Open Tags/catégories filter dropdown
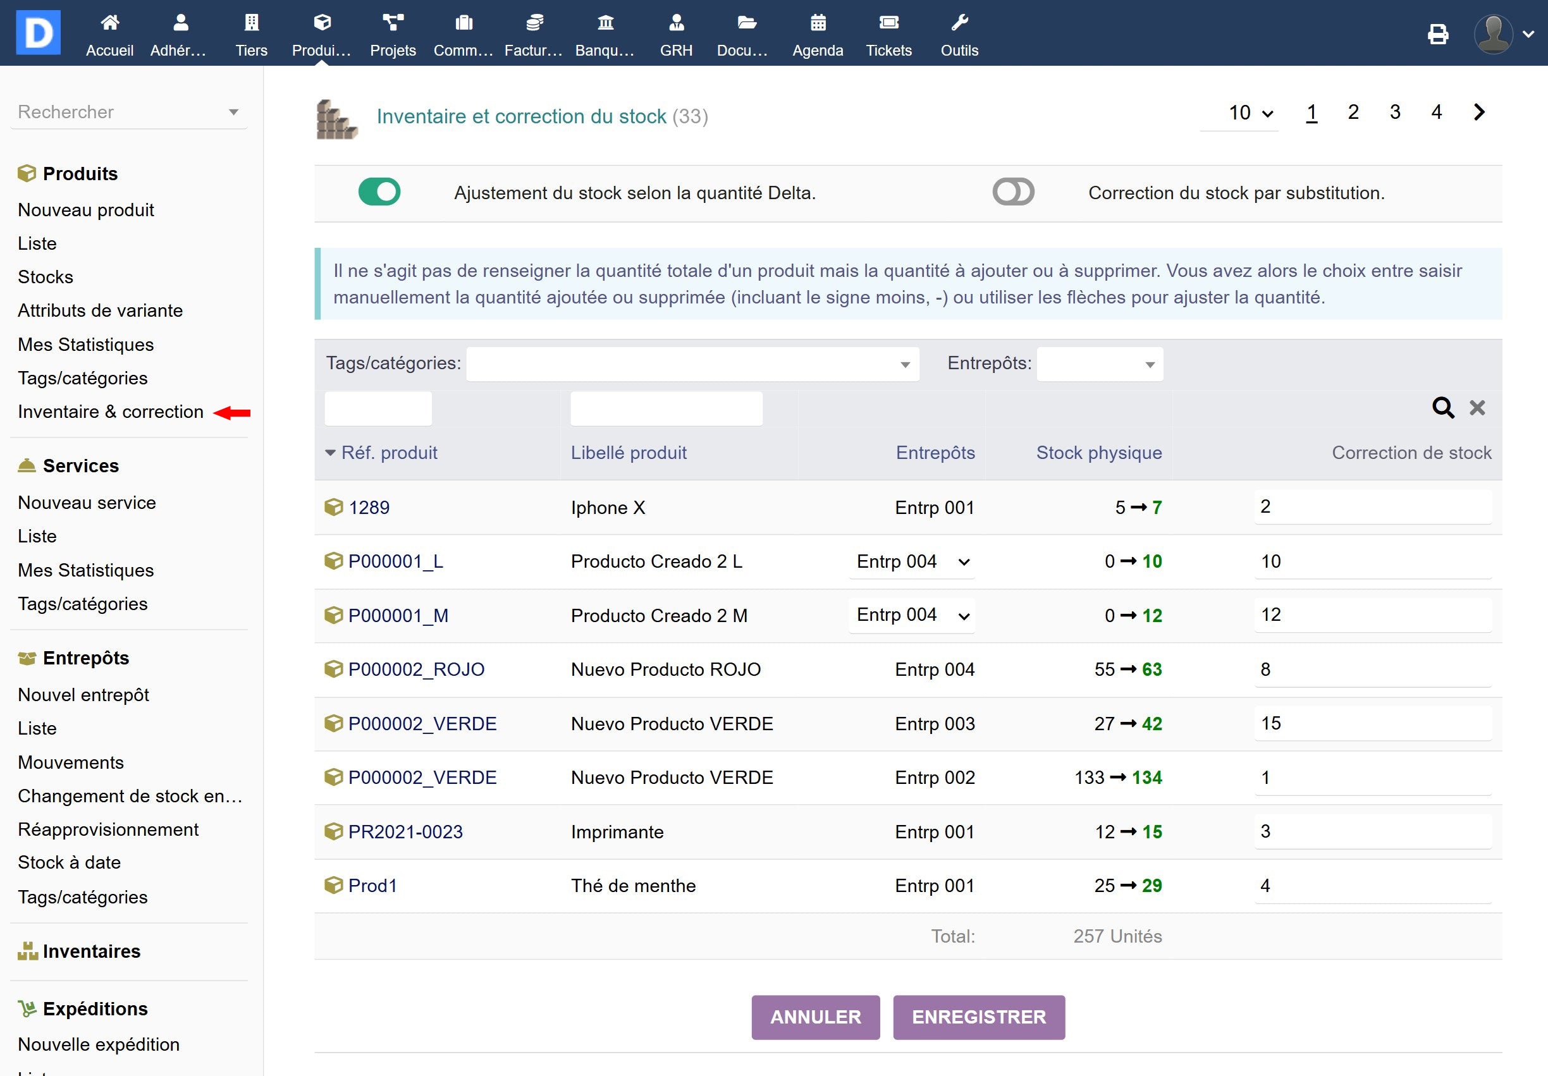 tap(692, 364)
